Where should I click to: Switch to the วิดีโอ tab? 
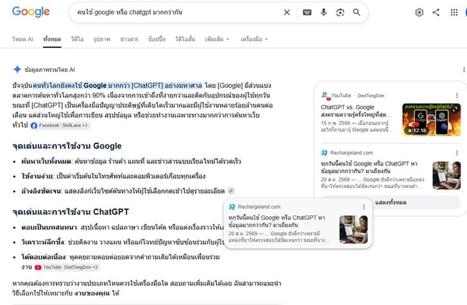point(77,39)
